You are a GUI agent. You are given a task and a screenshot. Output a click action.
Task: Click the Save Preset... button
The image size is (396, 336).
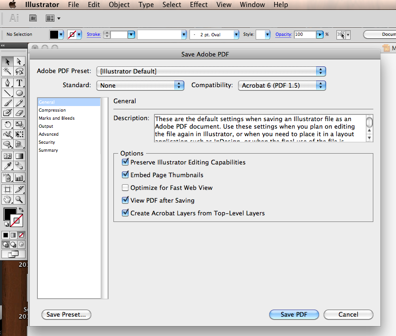click(66, 314)
